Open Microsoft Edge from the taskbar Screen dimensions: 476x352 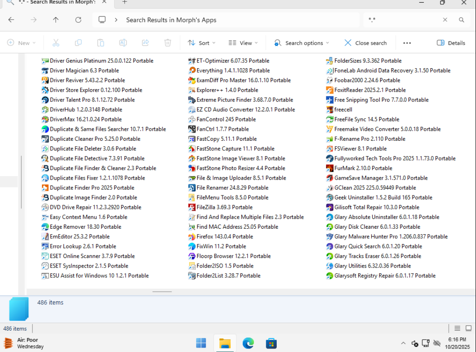pos(248,343)
